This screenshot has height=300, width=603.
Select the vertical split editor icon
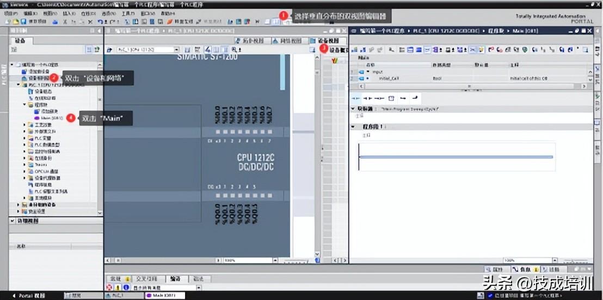click(276, 22)
